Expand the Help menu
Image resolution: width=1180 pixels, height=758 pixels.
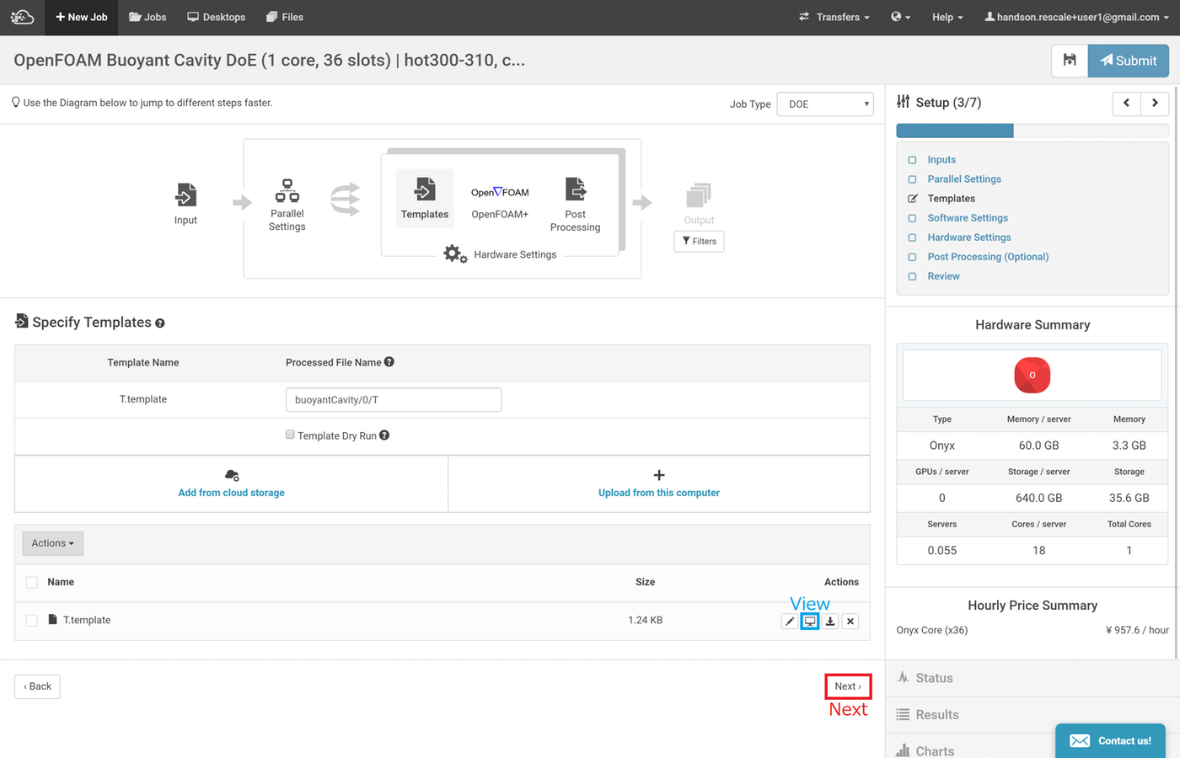tap(947, 17)
